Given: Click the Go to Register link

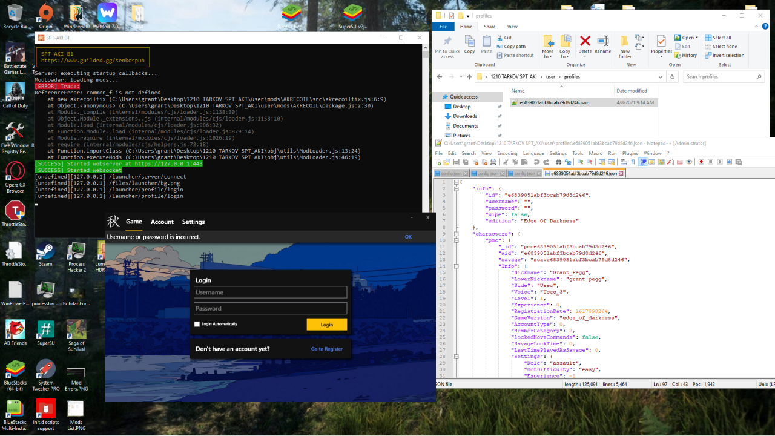Looking at the screenshot, I should 327,349.
